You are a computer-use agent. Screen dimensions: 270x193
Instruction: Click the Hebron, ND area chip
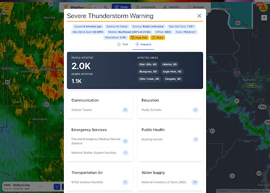(169, 65)
